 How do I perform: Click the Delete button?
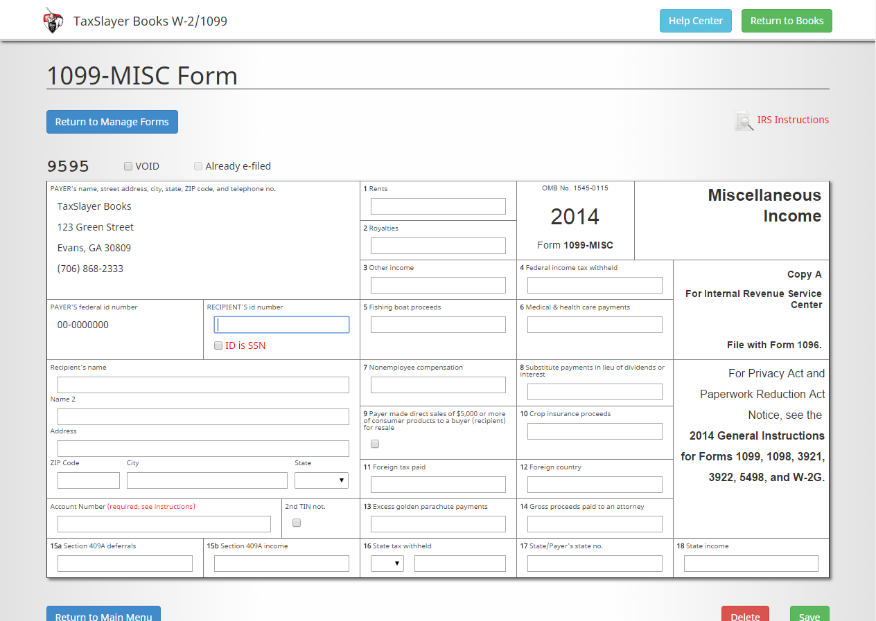point(745,615)
